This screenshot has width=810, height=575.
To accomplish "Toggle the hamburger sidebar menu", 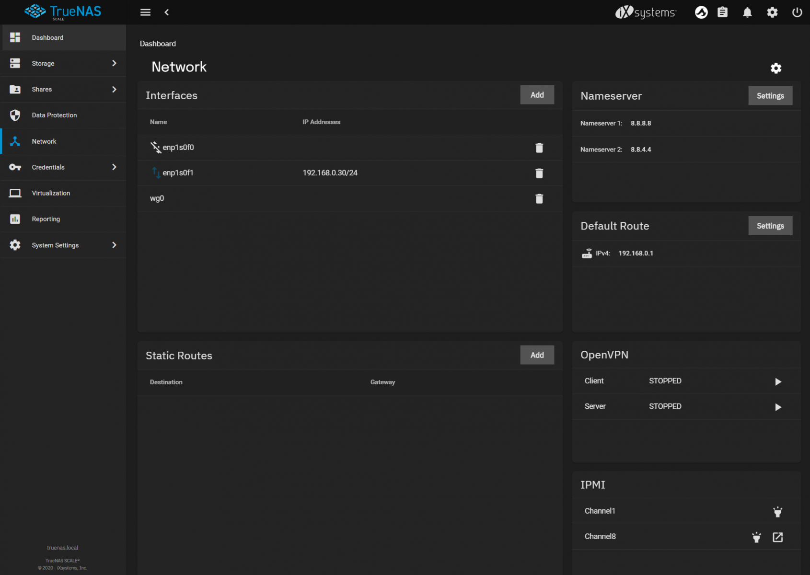I will coord(145,12).
